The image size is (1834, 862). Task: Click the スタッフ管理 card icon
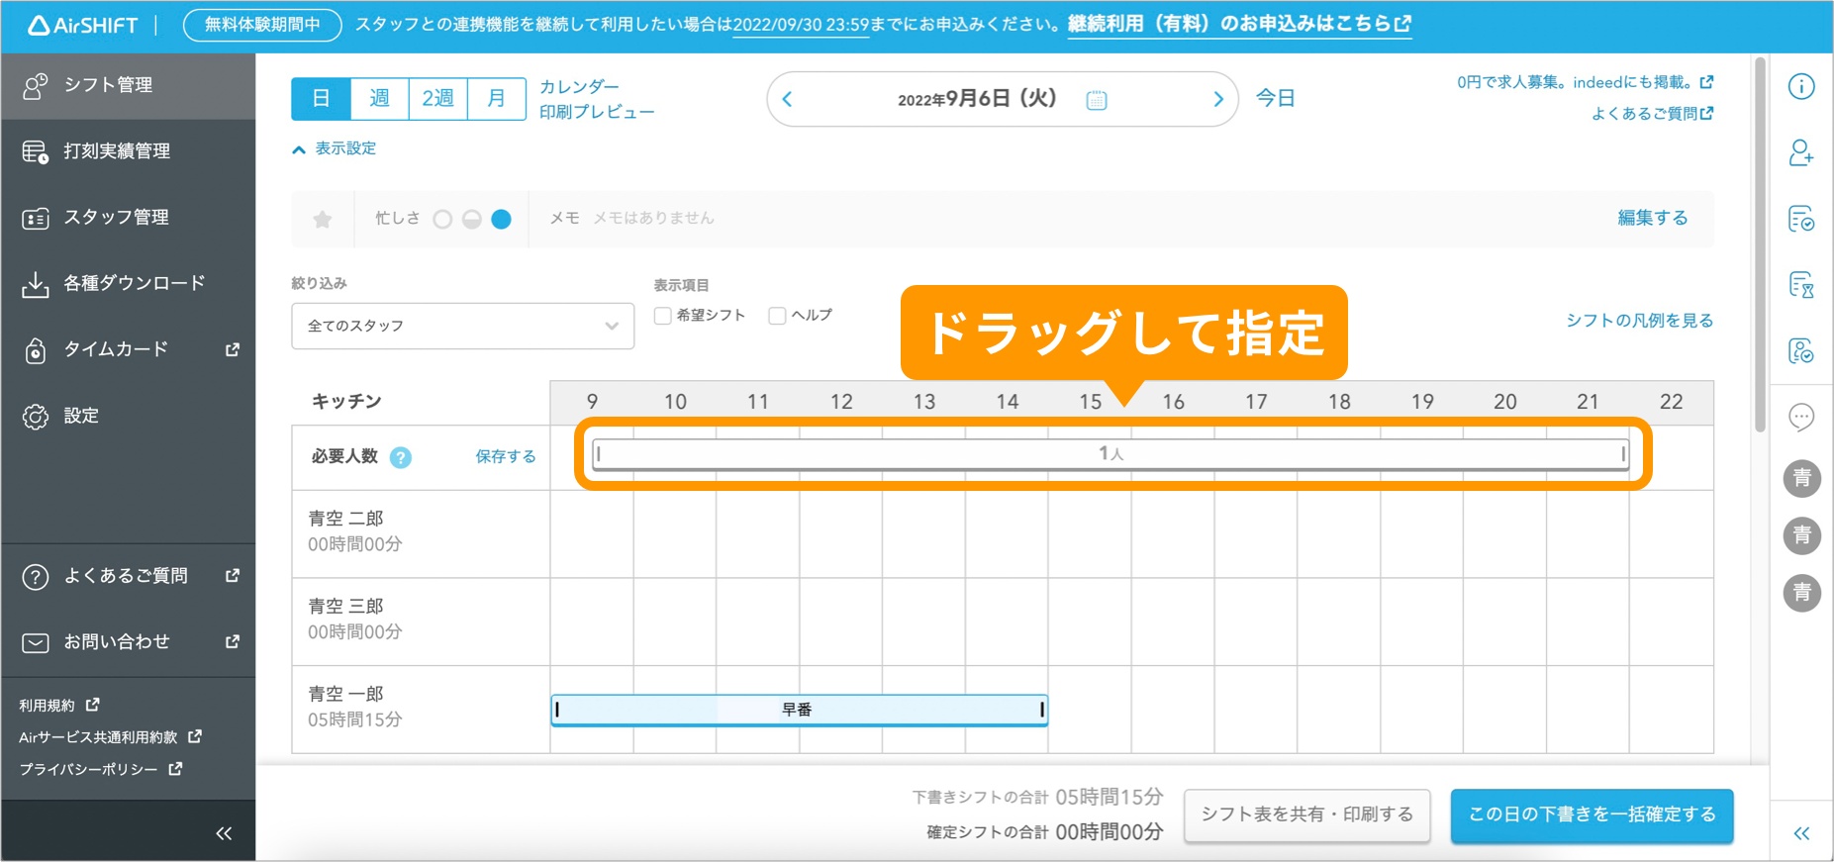click(36, 219)
